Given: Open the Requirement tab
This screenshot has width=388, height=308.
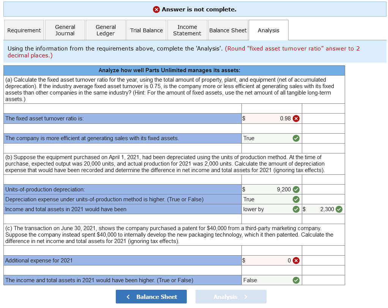Looking at the screenshot, I should [x=24, y=30].
